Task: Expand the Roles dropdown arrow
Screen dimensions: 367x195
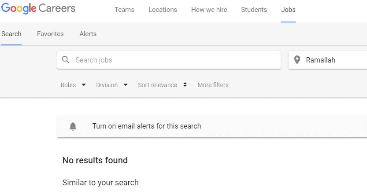Action: pos(84,85)
